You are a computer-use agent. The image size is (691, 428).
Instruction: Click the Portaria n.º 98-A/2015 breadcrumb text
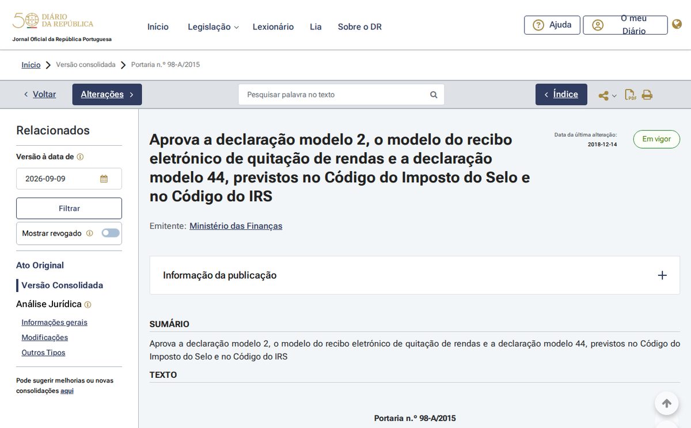pos(166,65)
